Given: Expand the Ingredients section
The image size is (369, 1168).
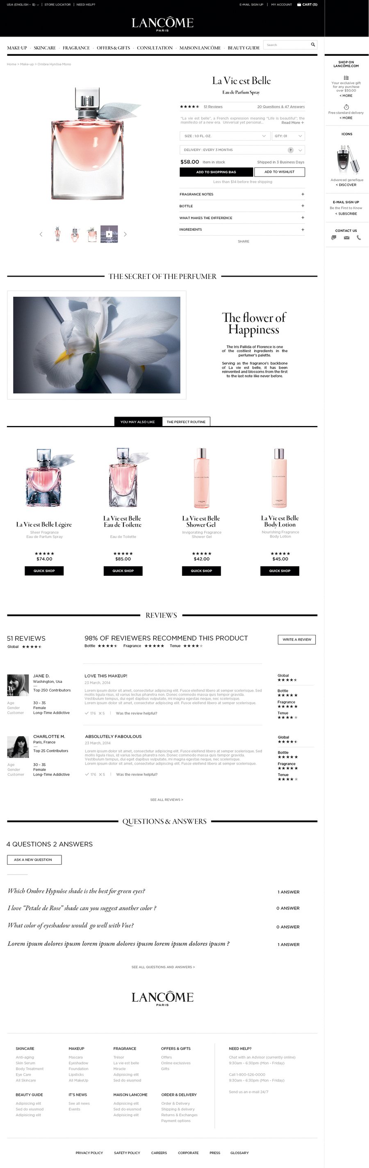Looking at the screenshot, I should tap(242, 229).
